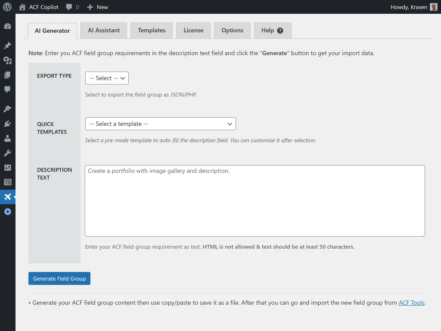Open the Pages sidebar icon

tap(7, 75)
